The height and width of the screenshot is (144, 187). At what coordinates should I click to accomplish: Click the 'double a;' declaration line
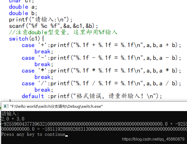coord(23,7)
